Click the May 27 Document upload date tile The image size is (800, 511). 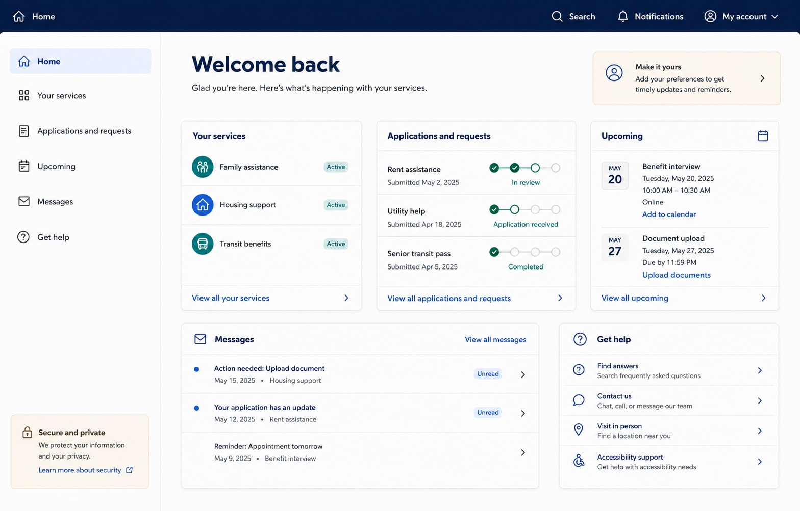(x=615, y=247)
